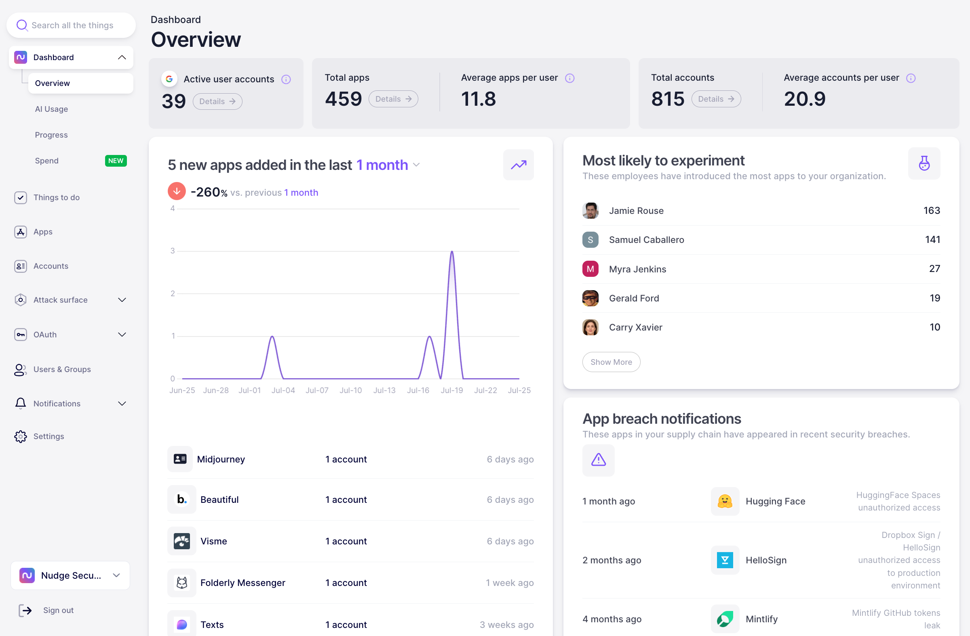Screen dimensions: 970x636
Task: Click info icon beside Average accounts per user
Action: pyautogui.click(x=911, y=78)
